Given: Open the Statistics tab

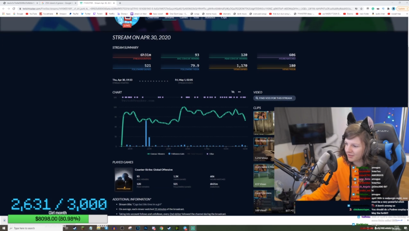Looking at the screenshot, I should point(210,17).
